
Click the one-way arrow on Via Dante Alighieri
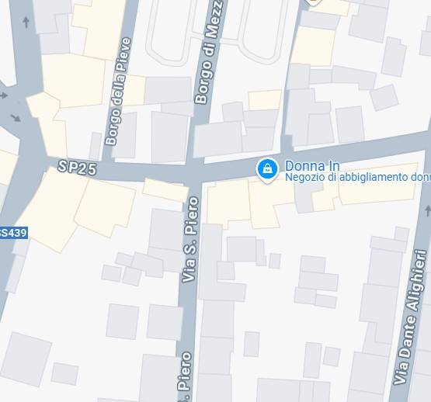pos(427,211)
